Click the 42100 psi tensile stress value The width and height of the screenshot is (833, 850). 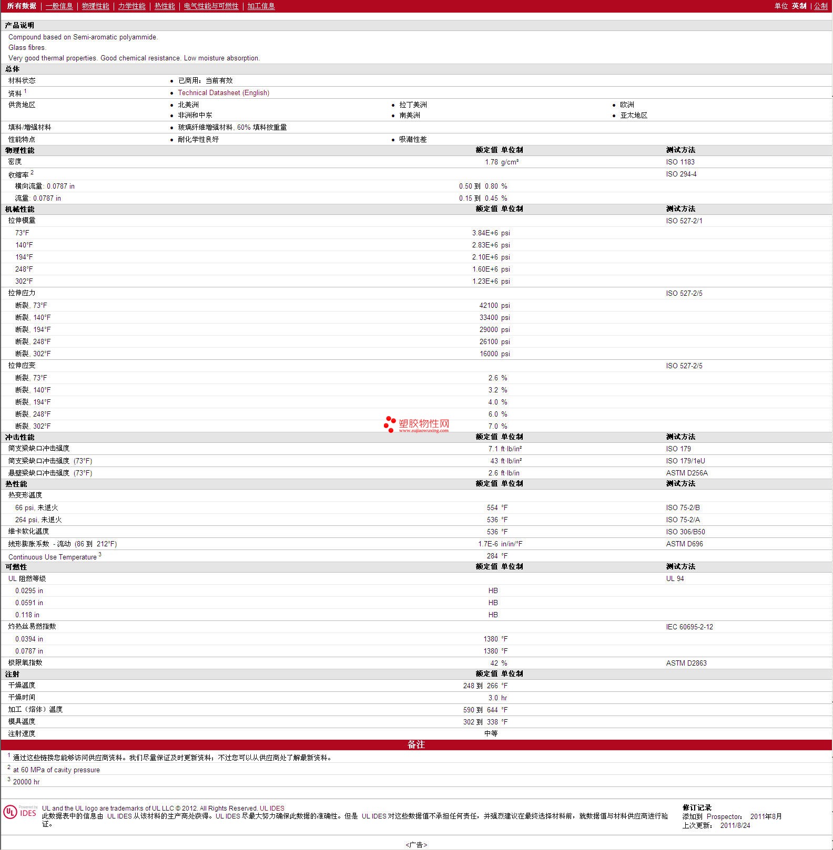coord(494,305)
